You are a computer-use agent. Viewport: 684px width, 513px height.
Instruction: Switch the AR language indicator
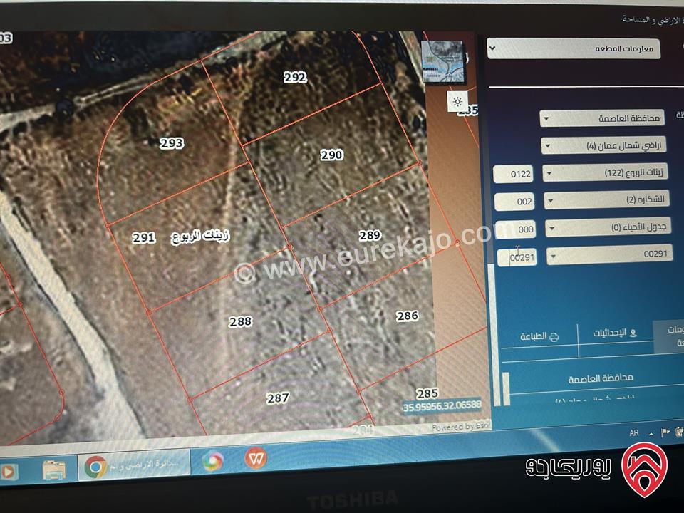point(634,432)
